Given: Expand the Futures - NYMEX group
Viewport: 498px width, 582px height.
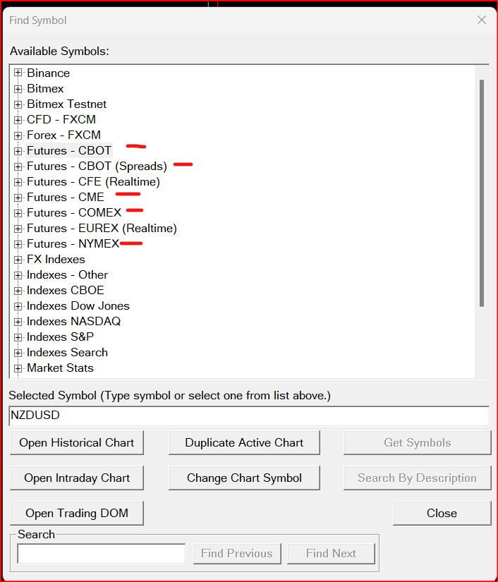Looking at the screenshot, I should tap(18, 243).
